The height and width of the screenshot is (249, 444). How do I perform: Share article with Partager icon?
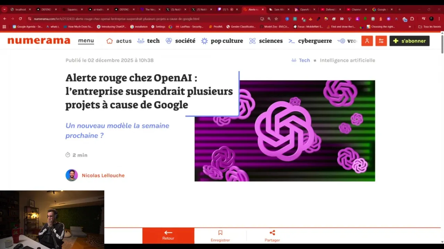pos(272,236)
